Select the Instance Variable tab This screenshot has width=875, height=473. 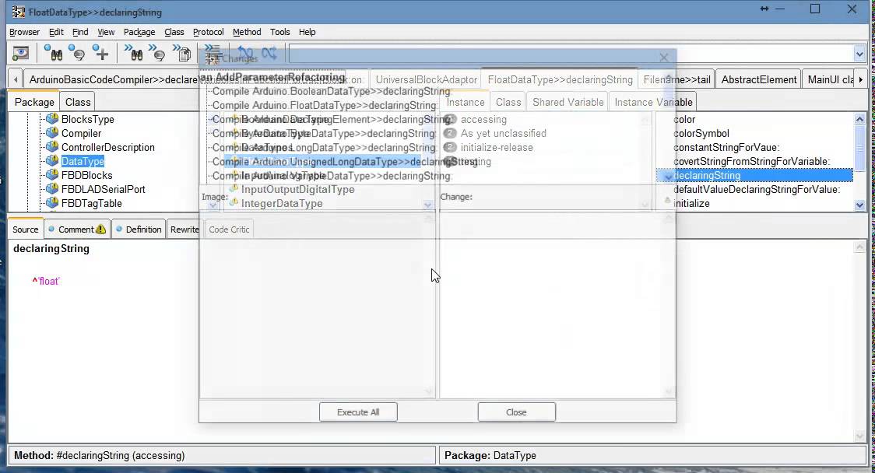[x=653, y=102]
